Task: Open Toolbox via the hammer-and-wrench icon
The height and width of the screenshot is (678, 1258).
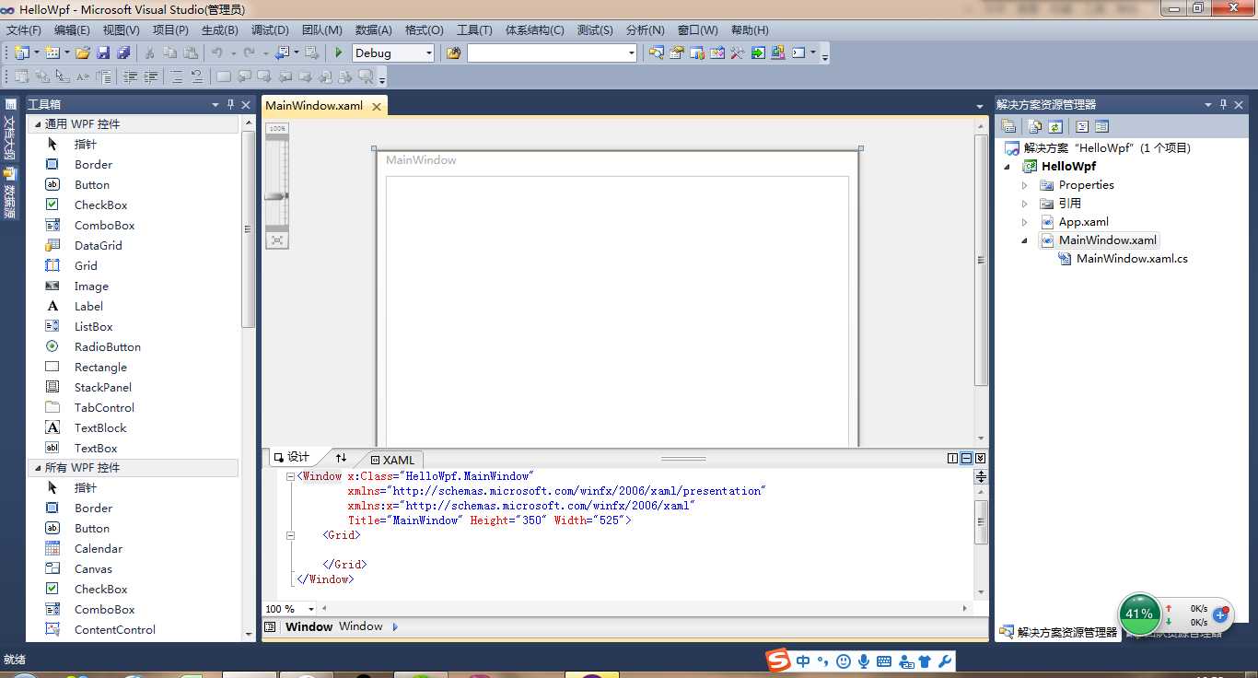Action: coord(738,53)
